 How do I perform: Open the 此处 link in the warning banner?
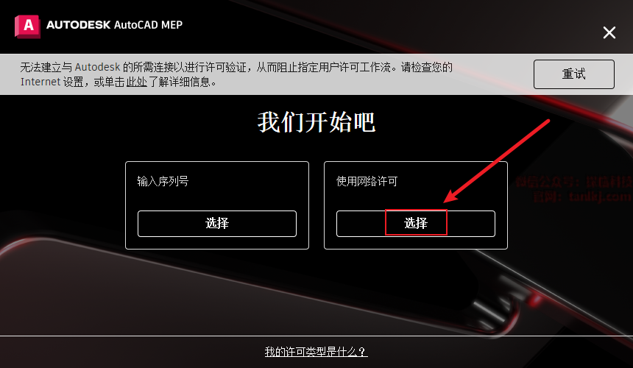[136, 82]
